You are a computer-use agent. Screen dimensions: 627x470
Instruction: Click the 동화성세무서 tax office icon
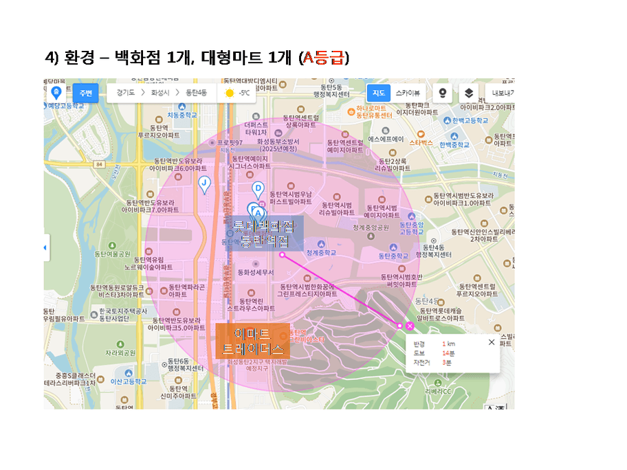(x=256, y=264)
